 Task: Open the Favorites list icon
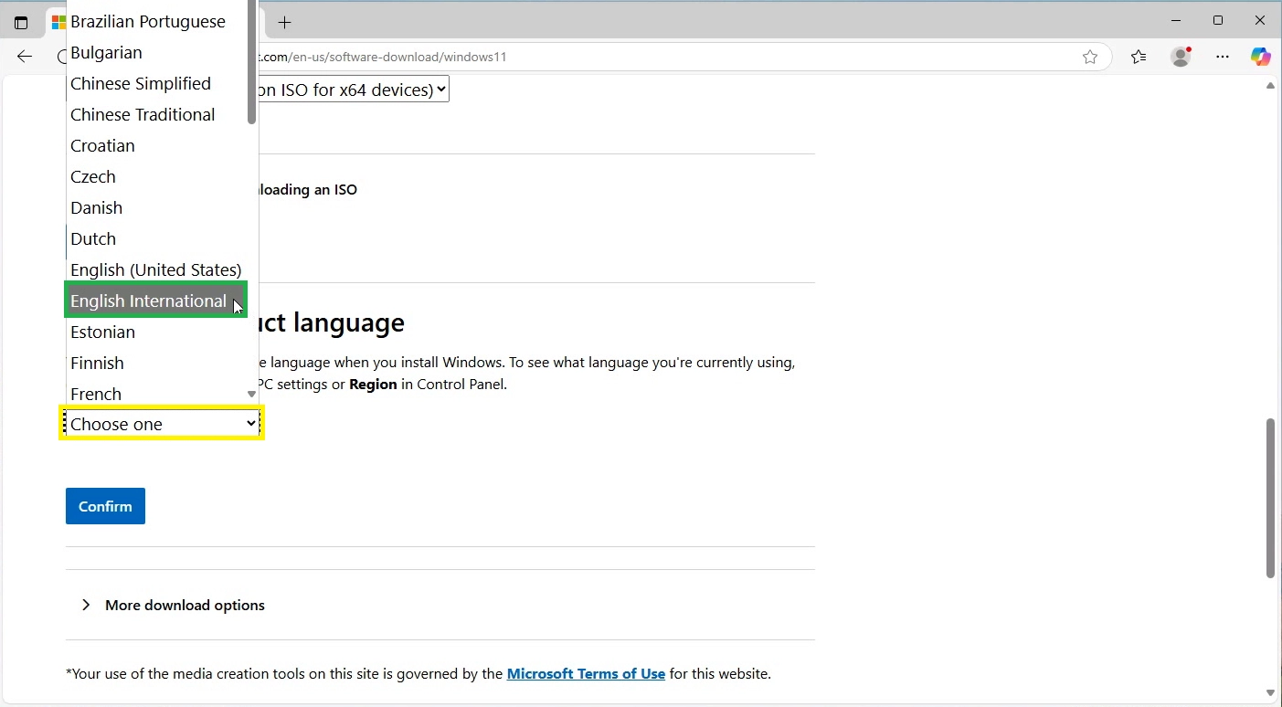pos(1139,57)
